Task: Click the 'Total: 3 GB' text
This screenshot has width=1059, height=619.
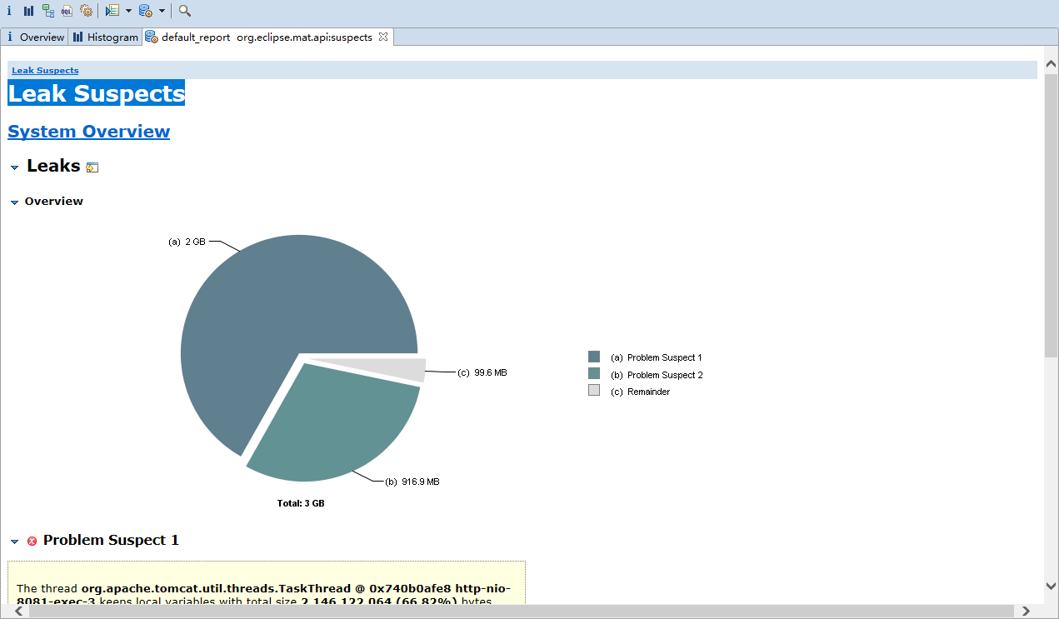Action: coord(301,503)
